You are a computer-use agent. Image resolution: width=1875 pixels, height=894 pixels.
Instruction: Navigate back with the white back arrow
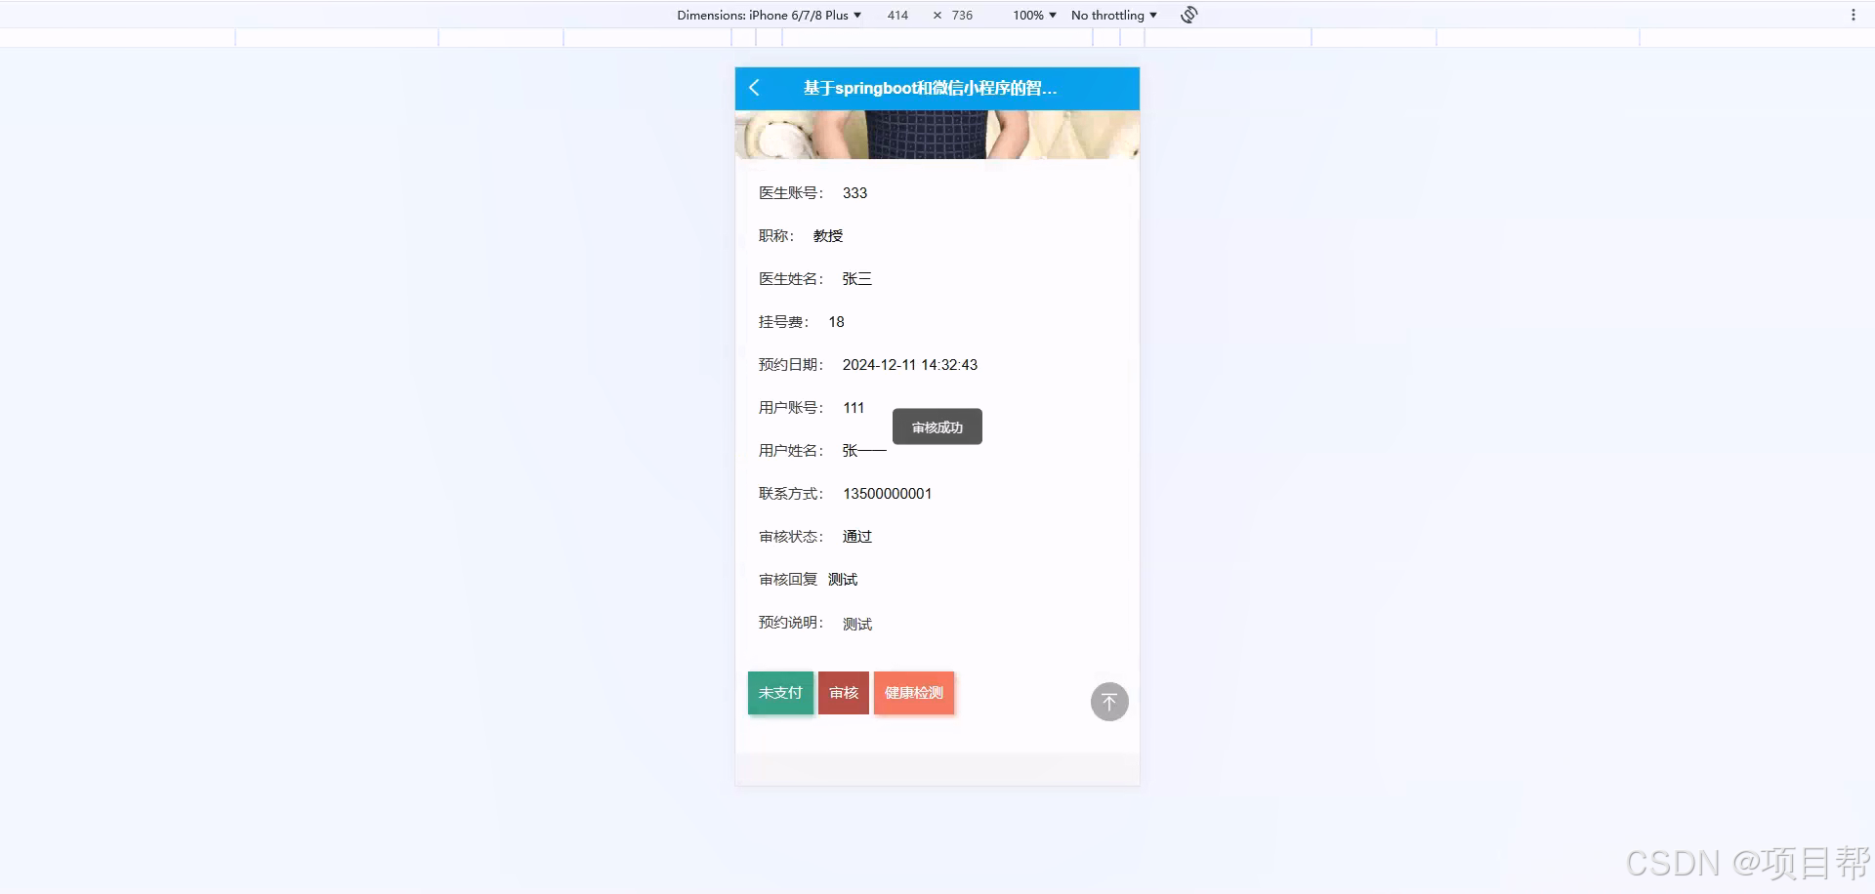click(x=753, y=88)
